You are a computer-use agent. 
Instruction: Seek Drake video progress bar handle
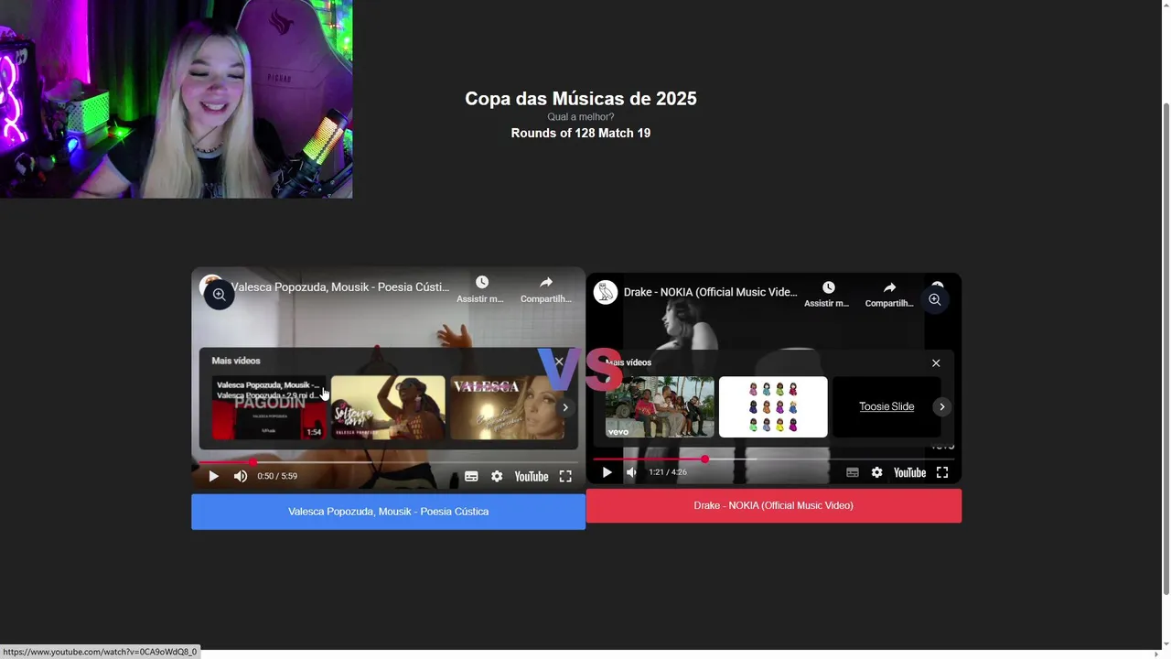click(x=705, y=459)
